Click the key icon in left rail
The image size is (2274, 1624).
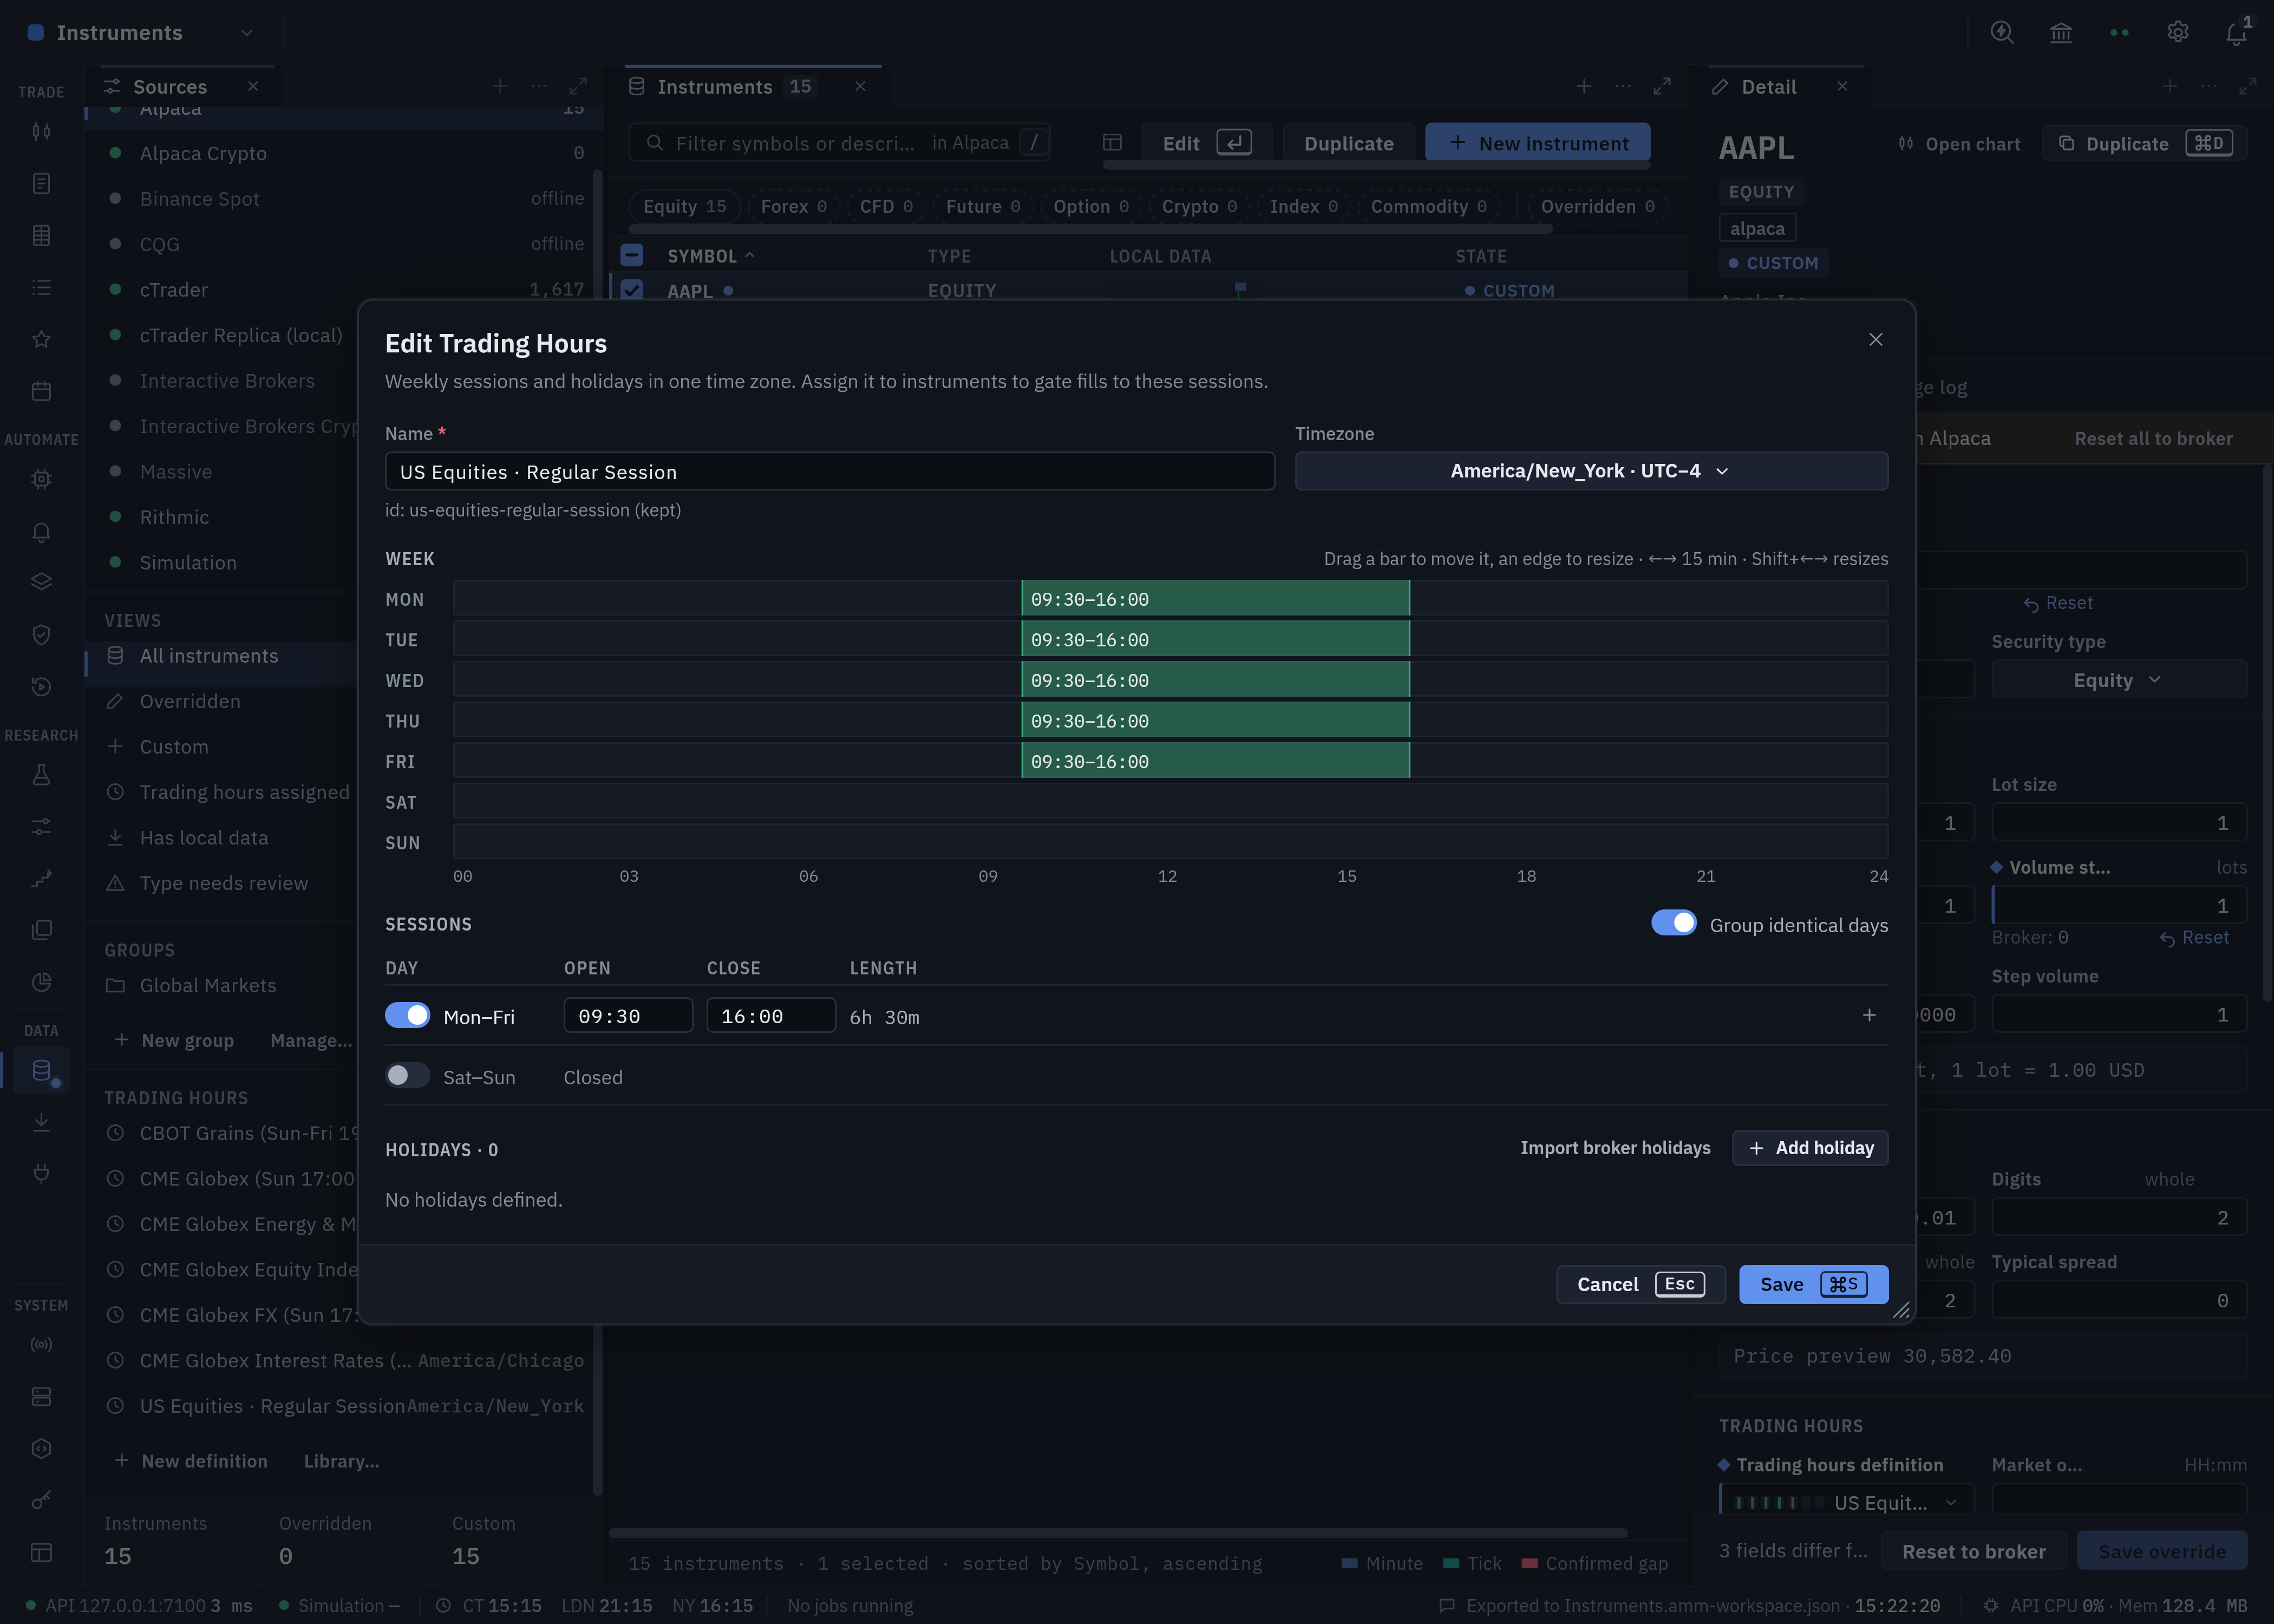click(x=41, y=1500)
